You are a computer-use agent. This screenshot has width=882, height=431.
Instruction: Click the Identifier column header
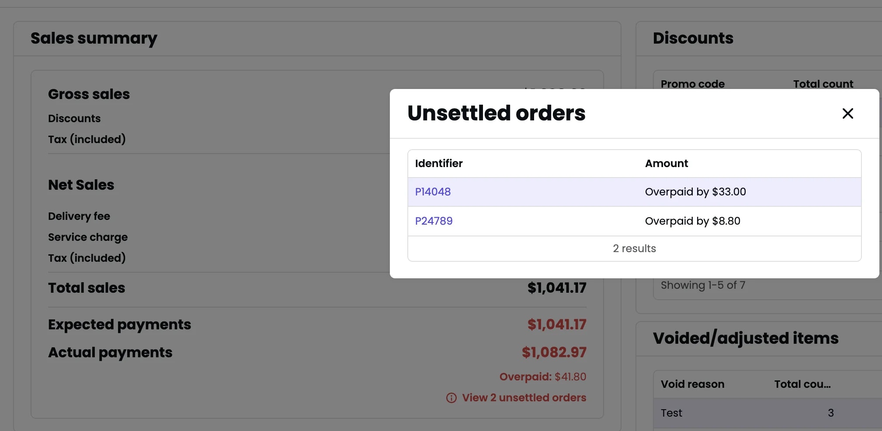(438, 163)
